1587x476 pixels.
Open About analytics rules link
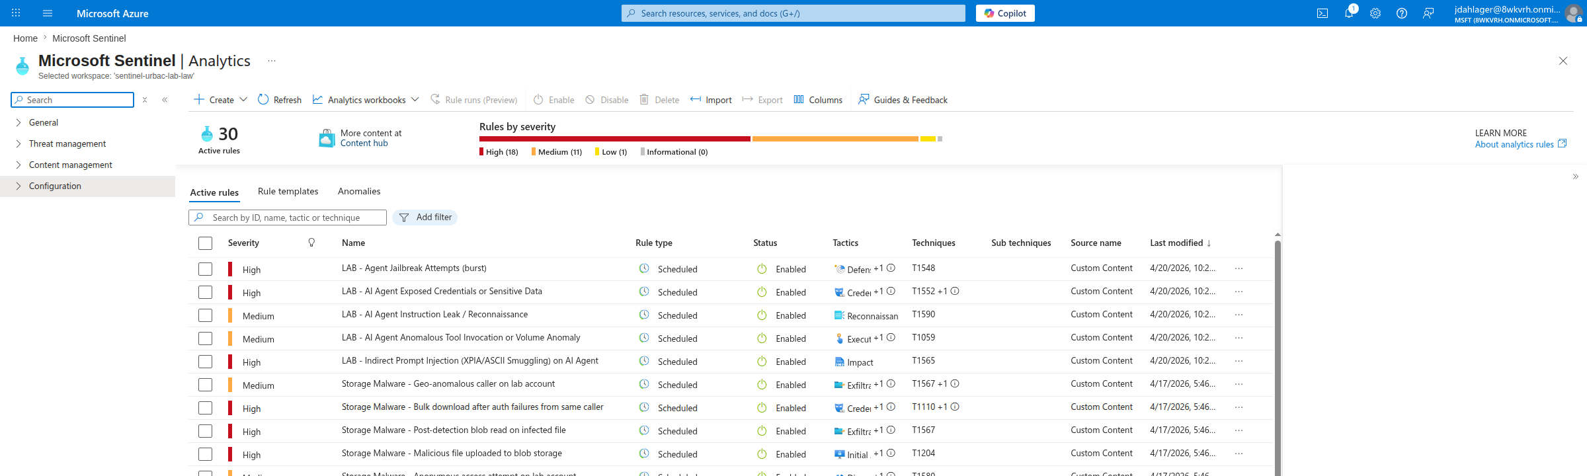click(x=1520, y=144)
